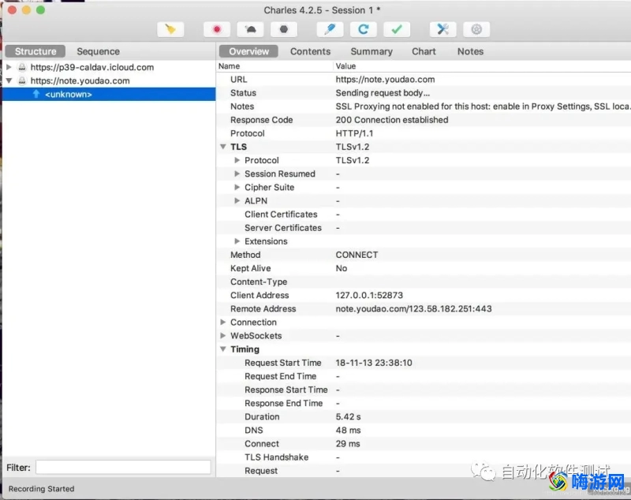Viewport: 631px width, 500px height.
Task: Select the remote address note.youdao.com/123.58.182.251:443
Action: click(413, 309)
